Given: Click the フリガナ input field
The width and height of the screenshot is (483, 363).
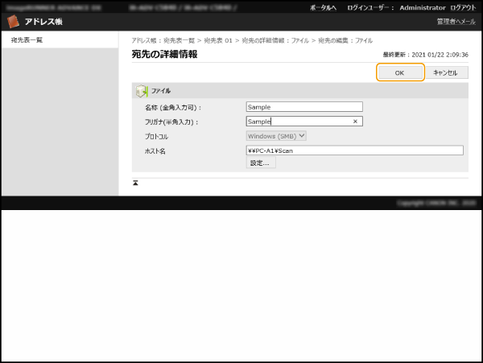Looking at the screenshot, I should (x=298, y=122).
